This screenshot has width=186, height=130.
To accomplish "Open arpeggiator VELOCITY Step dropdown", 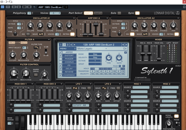I will point(95,57).
